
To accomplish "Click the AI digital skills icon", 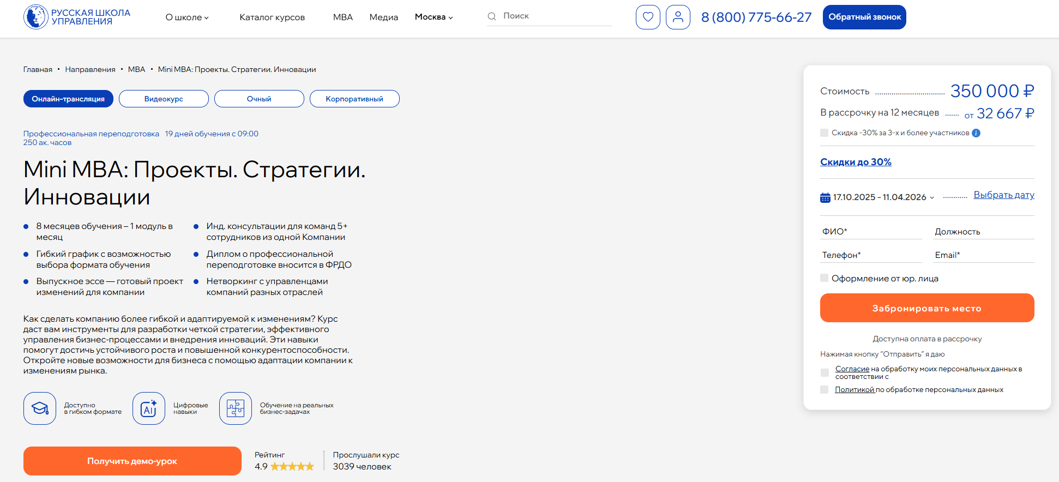I will tap(149, 408).
